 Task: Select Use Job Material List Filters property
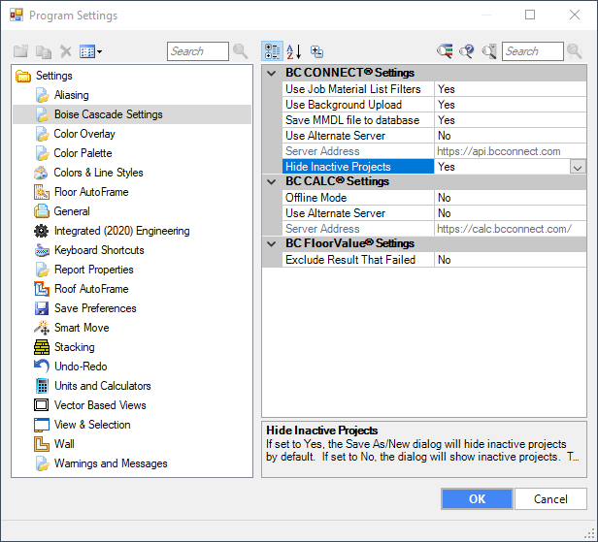point(357,89)
